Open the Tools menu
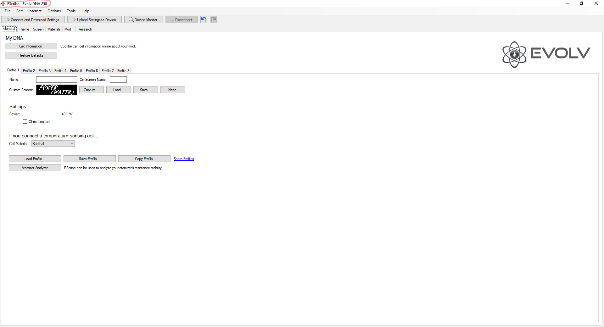 [x=71, y=11]
